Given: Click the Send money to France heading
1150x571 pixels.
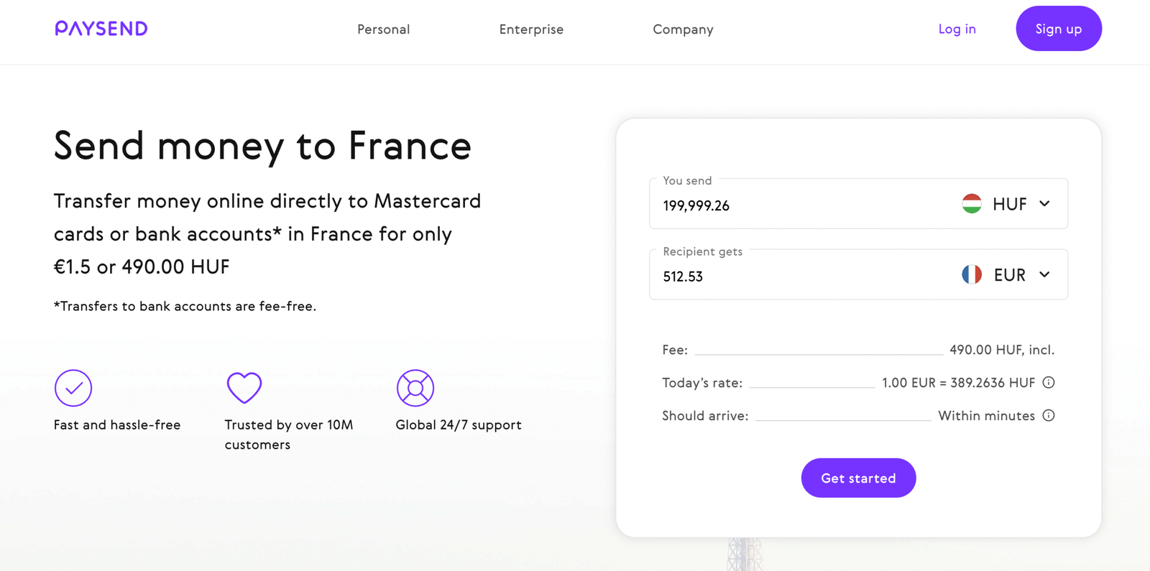Looking at the screenshot, I should tap(262, 146).
